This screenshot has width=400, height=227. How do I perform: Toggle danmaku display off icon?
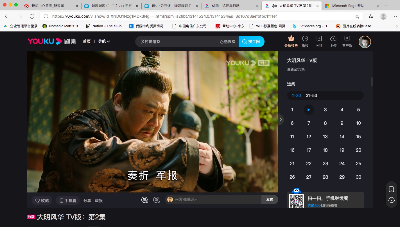pyautogui.click(x=145, y=200)
